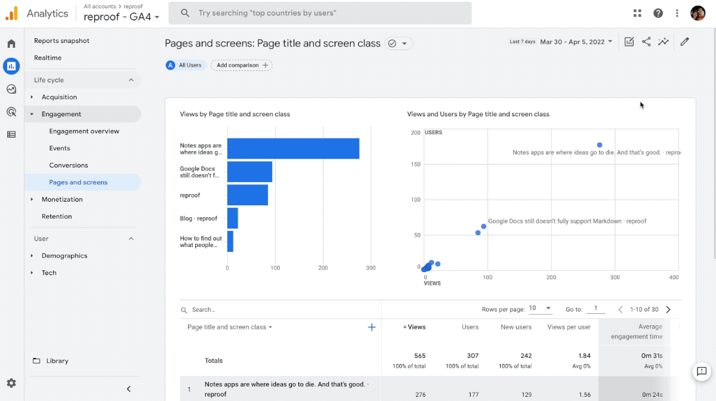The height and width of the screenshot is (401, 716).
Task: Expand the Monetization group
Action: pos(32,199)
